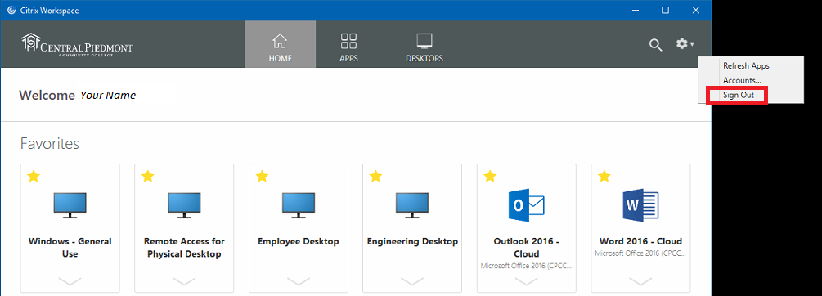Click the Welcome Your Name text
Screen dimensions: 822x296
point(78,96)
